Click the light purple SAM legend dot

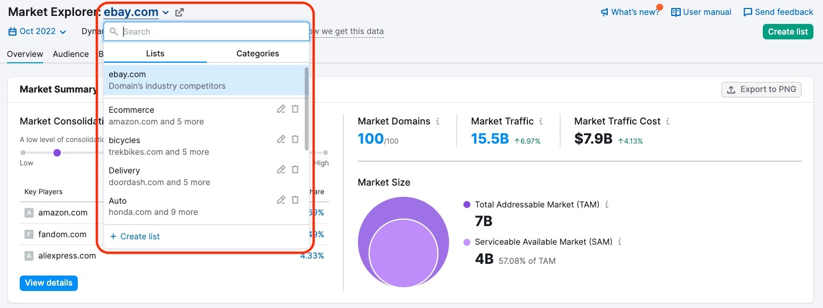click(467, 242)
